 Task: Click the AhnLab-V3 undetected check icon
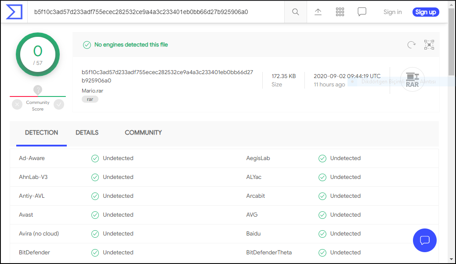95,177
